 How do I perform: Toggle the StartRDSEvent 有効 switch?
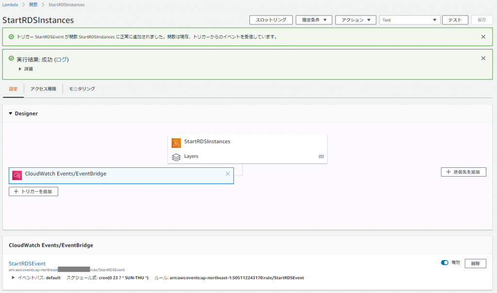coord(445,262)
